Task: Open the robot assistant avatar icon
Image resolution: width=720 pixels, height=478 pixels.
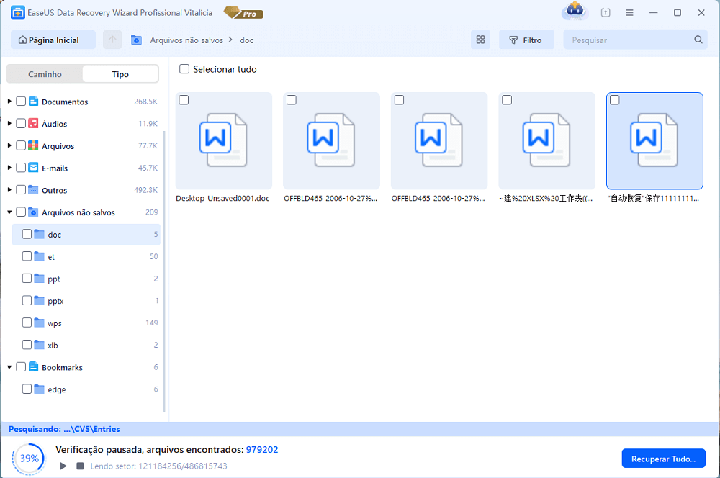Action: pyautogui.click(x=575, y=11)
